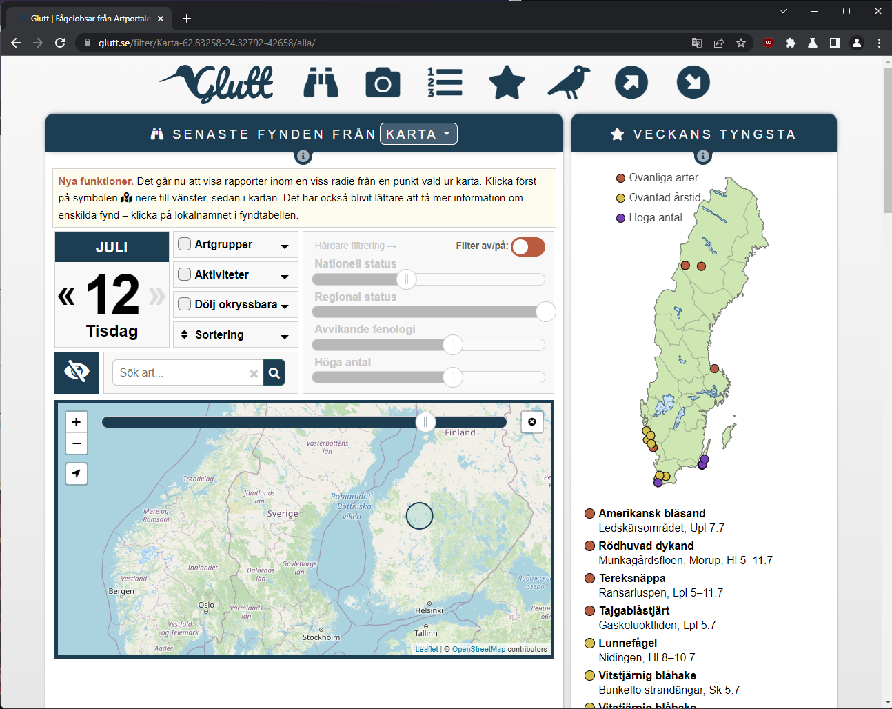The width and height of the screenshot is (892, 709).
Task: Open the Sortering dropdown
Action: (x=236, y=334)
